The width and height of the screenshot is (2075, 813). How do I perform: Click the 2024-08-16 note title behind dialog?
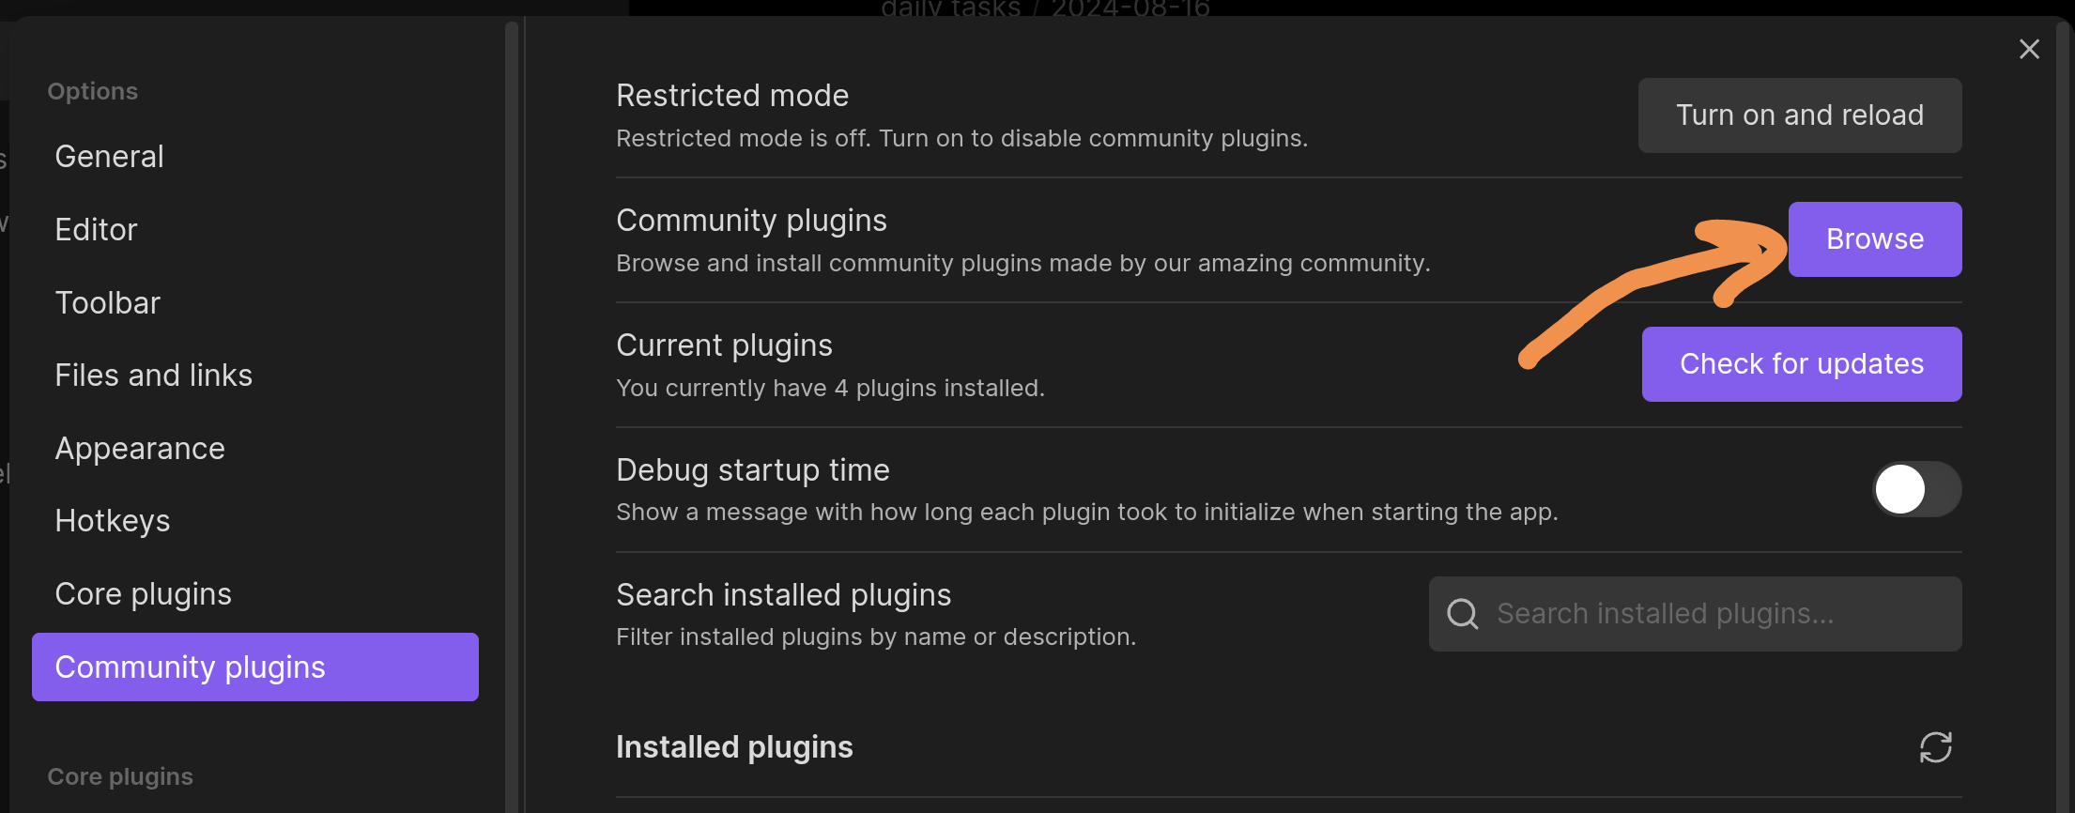pyautogui.click(x=1130, y=9)
